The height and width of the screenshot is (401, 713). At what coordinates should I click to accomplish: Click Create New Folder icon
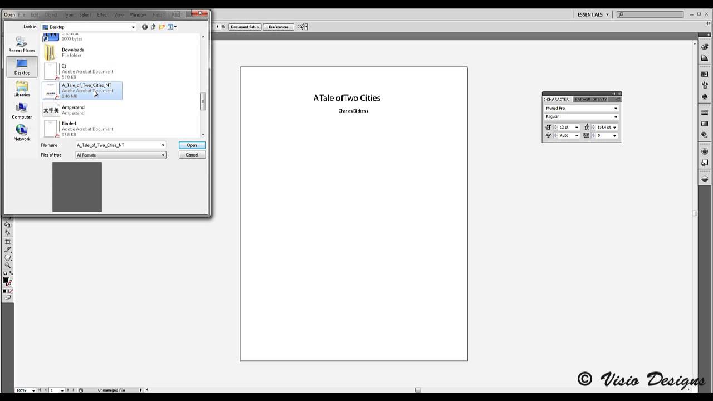click(x=162, y=27)
